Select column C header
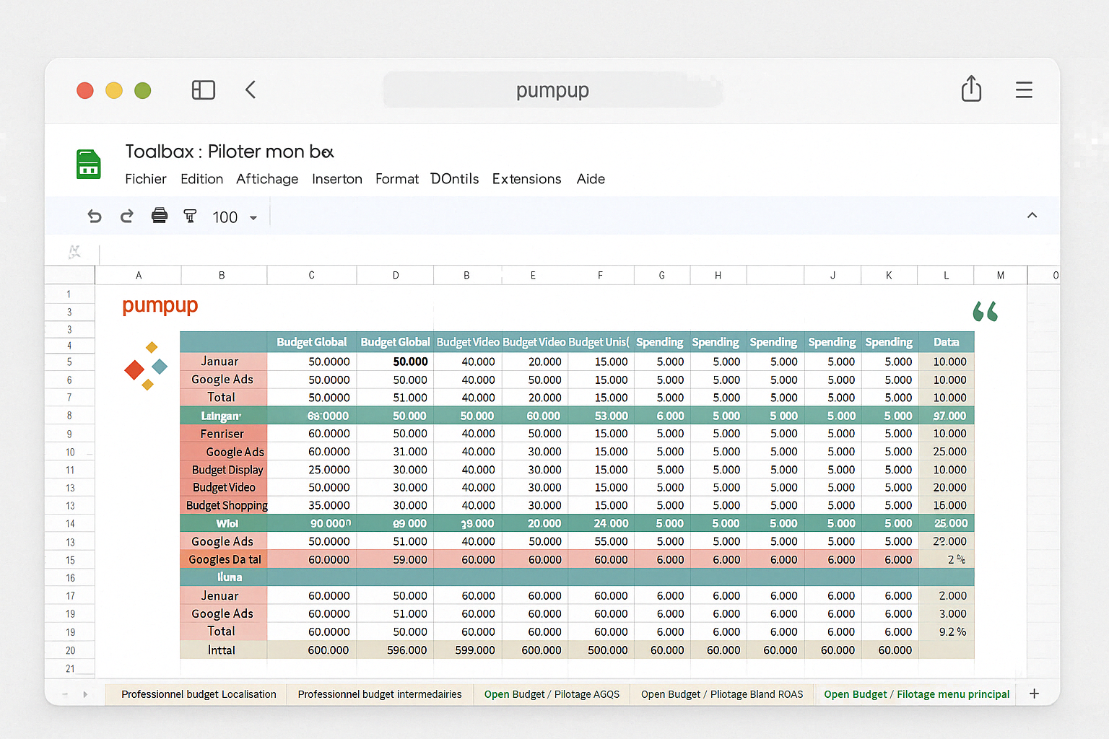Image resolution: width=1109 pixels, height=739 pixels. [x=312, y=275]
